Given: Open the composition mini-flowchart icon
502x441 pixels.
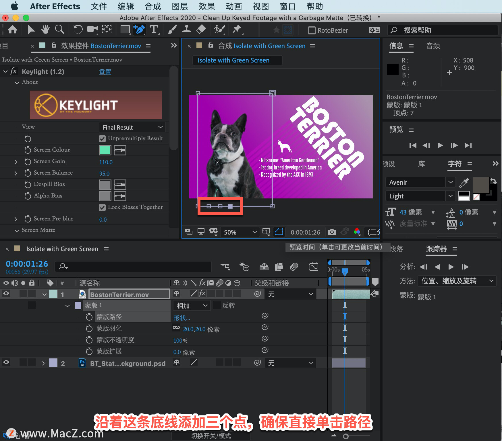Looking at the screenshot, I should tap(225, 267).
